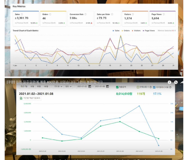The width and height of the screenshot is (185, 160).
Task: Toggle the 매출금액 checkbox
Action: pos(117,87)
